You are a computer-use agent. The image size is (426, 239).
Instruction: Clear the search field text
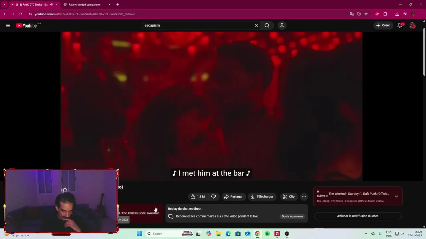coord(256,26)
